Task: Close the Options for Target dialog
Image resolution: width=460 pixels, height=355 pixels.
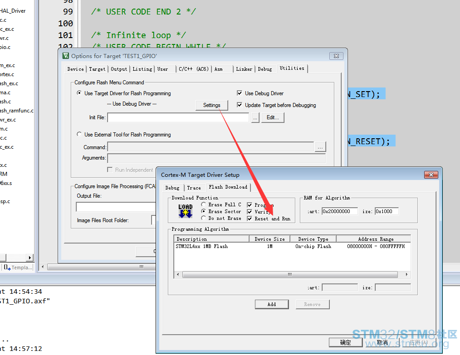Action: tap(336, 56)
